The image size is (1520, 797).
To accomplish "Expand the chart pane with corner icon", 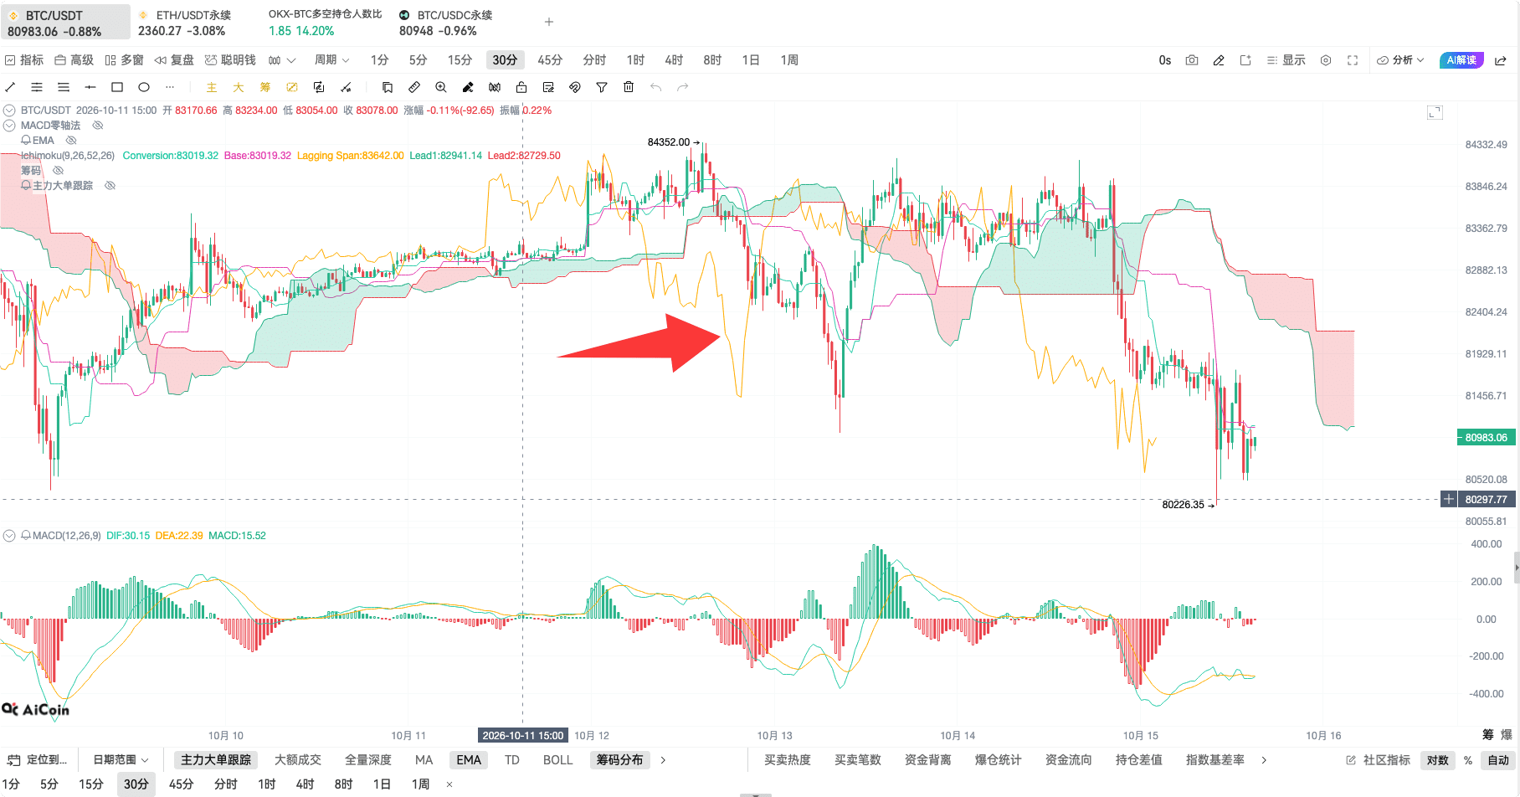I will pyautogui.click(x=1435, y=112).
